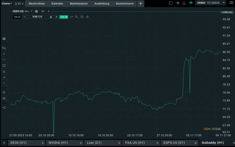Open the notifications bell
Viewport: 235px width, 147px height.
pos(184,3)
